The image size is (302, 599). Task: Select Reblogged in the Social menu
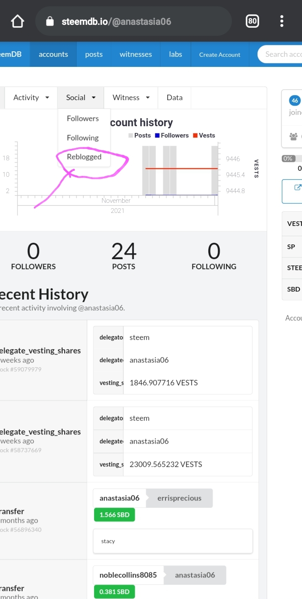coord(84,157)
